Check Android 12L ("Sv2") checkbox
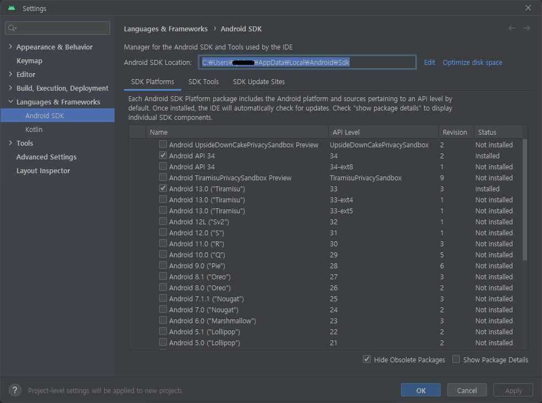This screenshot has height=403, width=542. [x=163, y=221]
